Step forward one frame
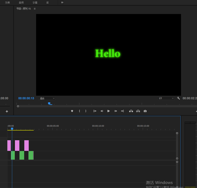The width and height of the screenshot is (197, 188). click(116, 111)
